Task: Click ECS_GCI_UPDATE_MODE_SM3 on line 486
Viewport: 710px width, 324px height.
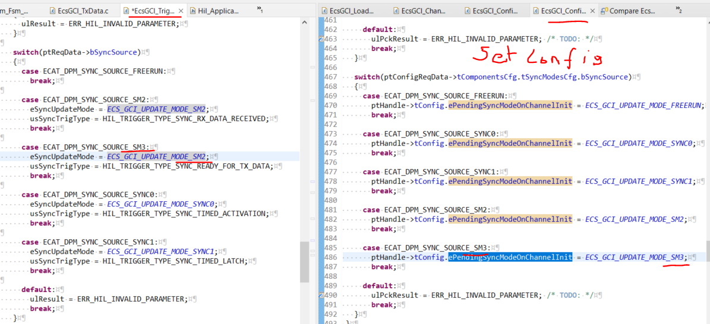Action: tap(635, 258)
